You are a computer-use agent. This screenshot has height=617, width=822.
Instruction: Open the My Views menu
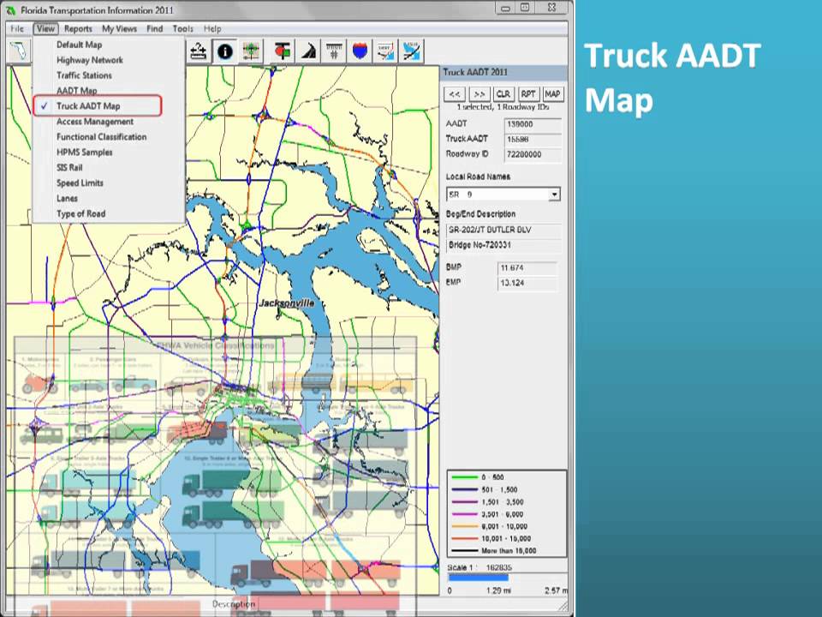119,29
